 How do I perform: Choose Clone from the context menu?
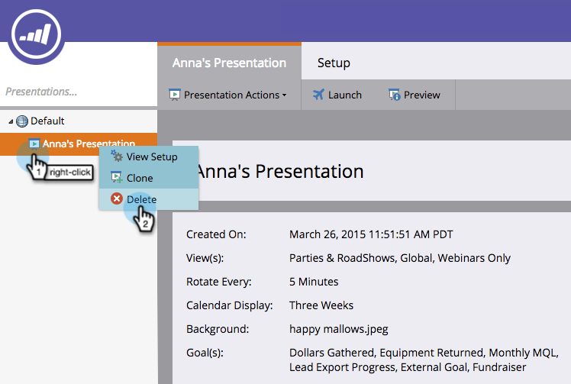pyautogui.click(x=140, y=178)
